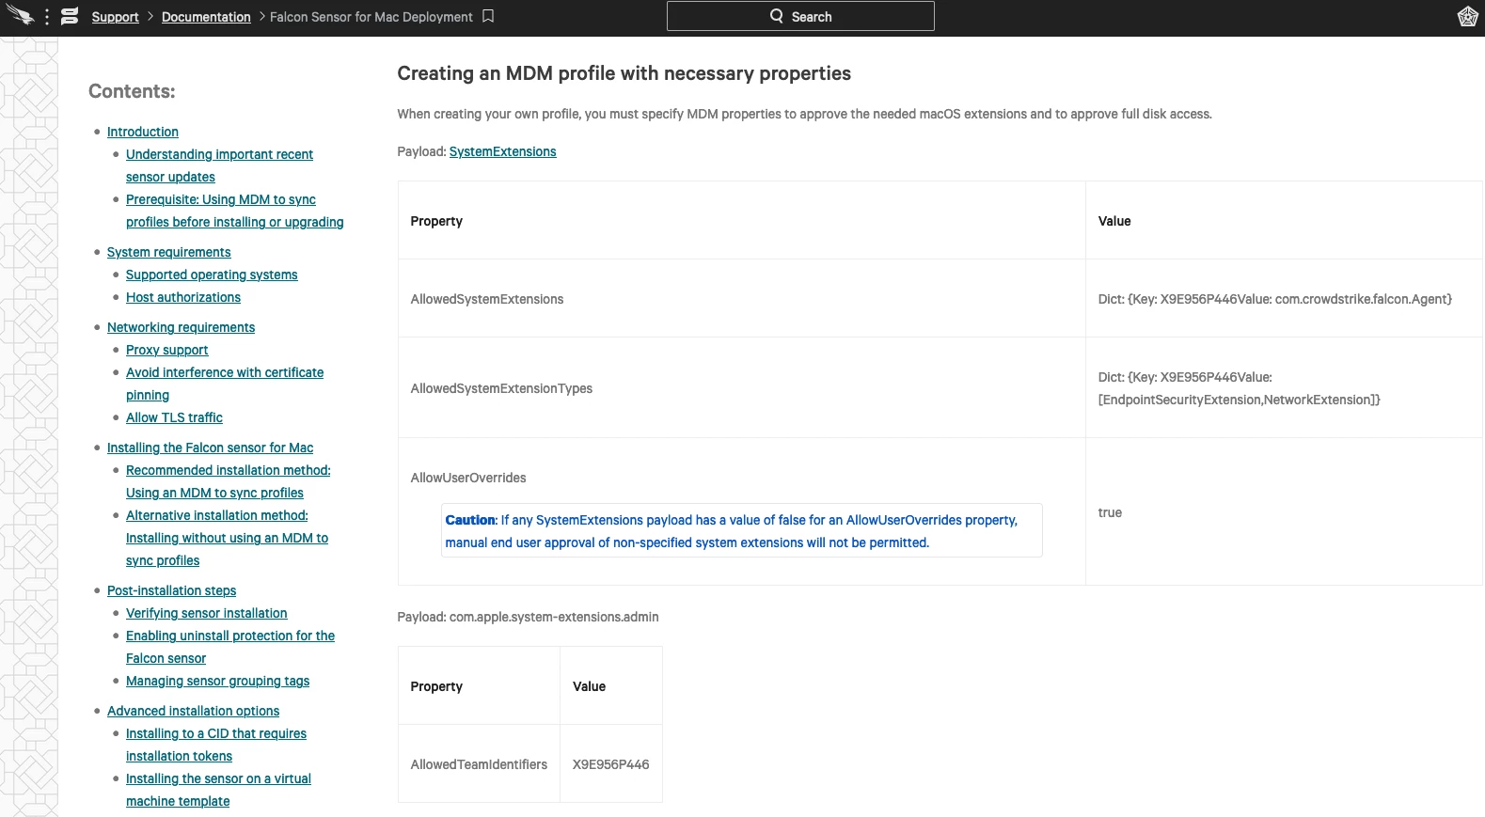Viewport: 1485px width, 817px height.
Task: Click the 'Contents:' heading
Action: 132,91
